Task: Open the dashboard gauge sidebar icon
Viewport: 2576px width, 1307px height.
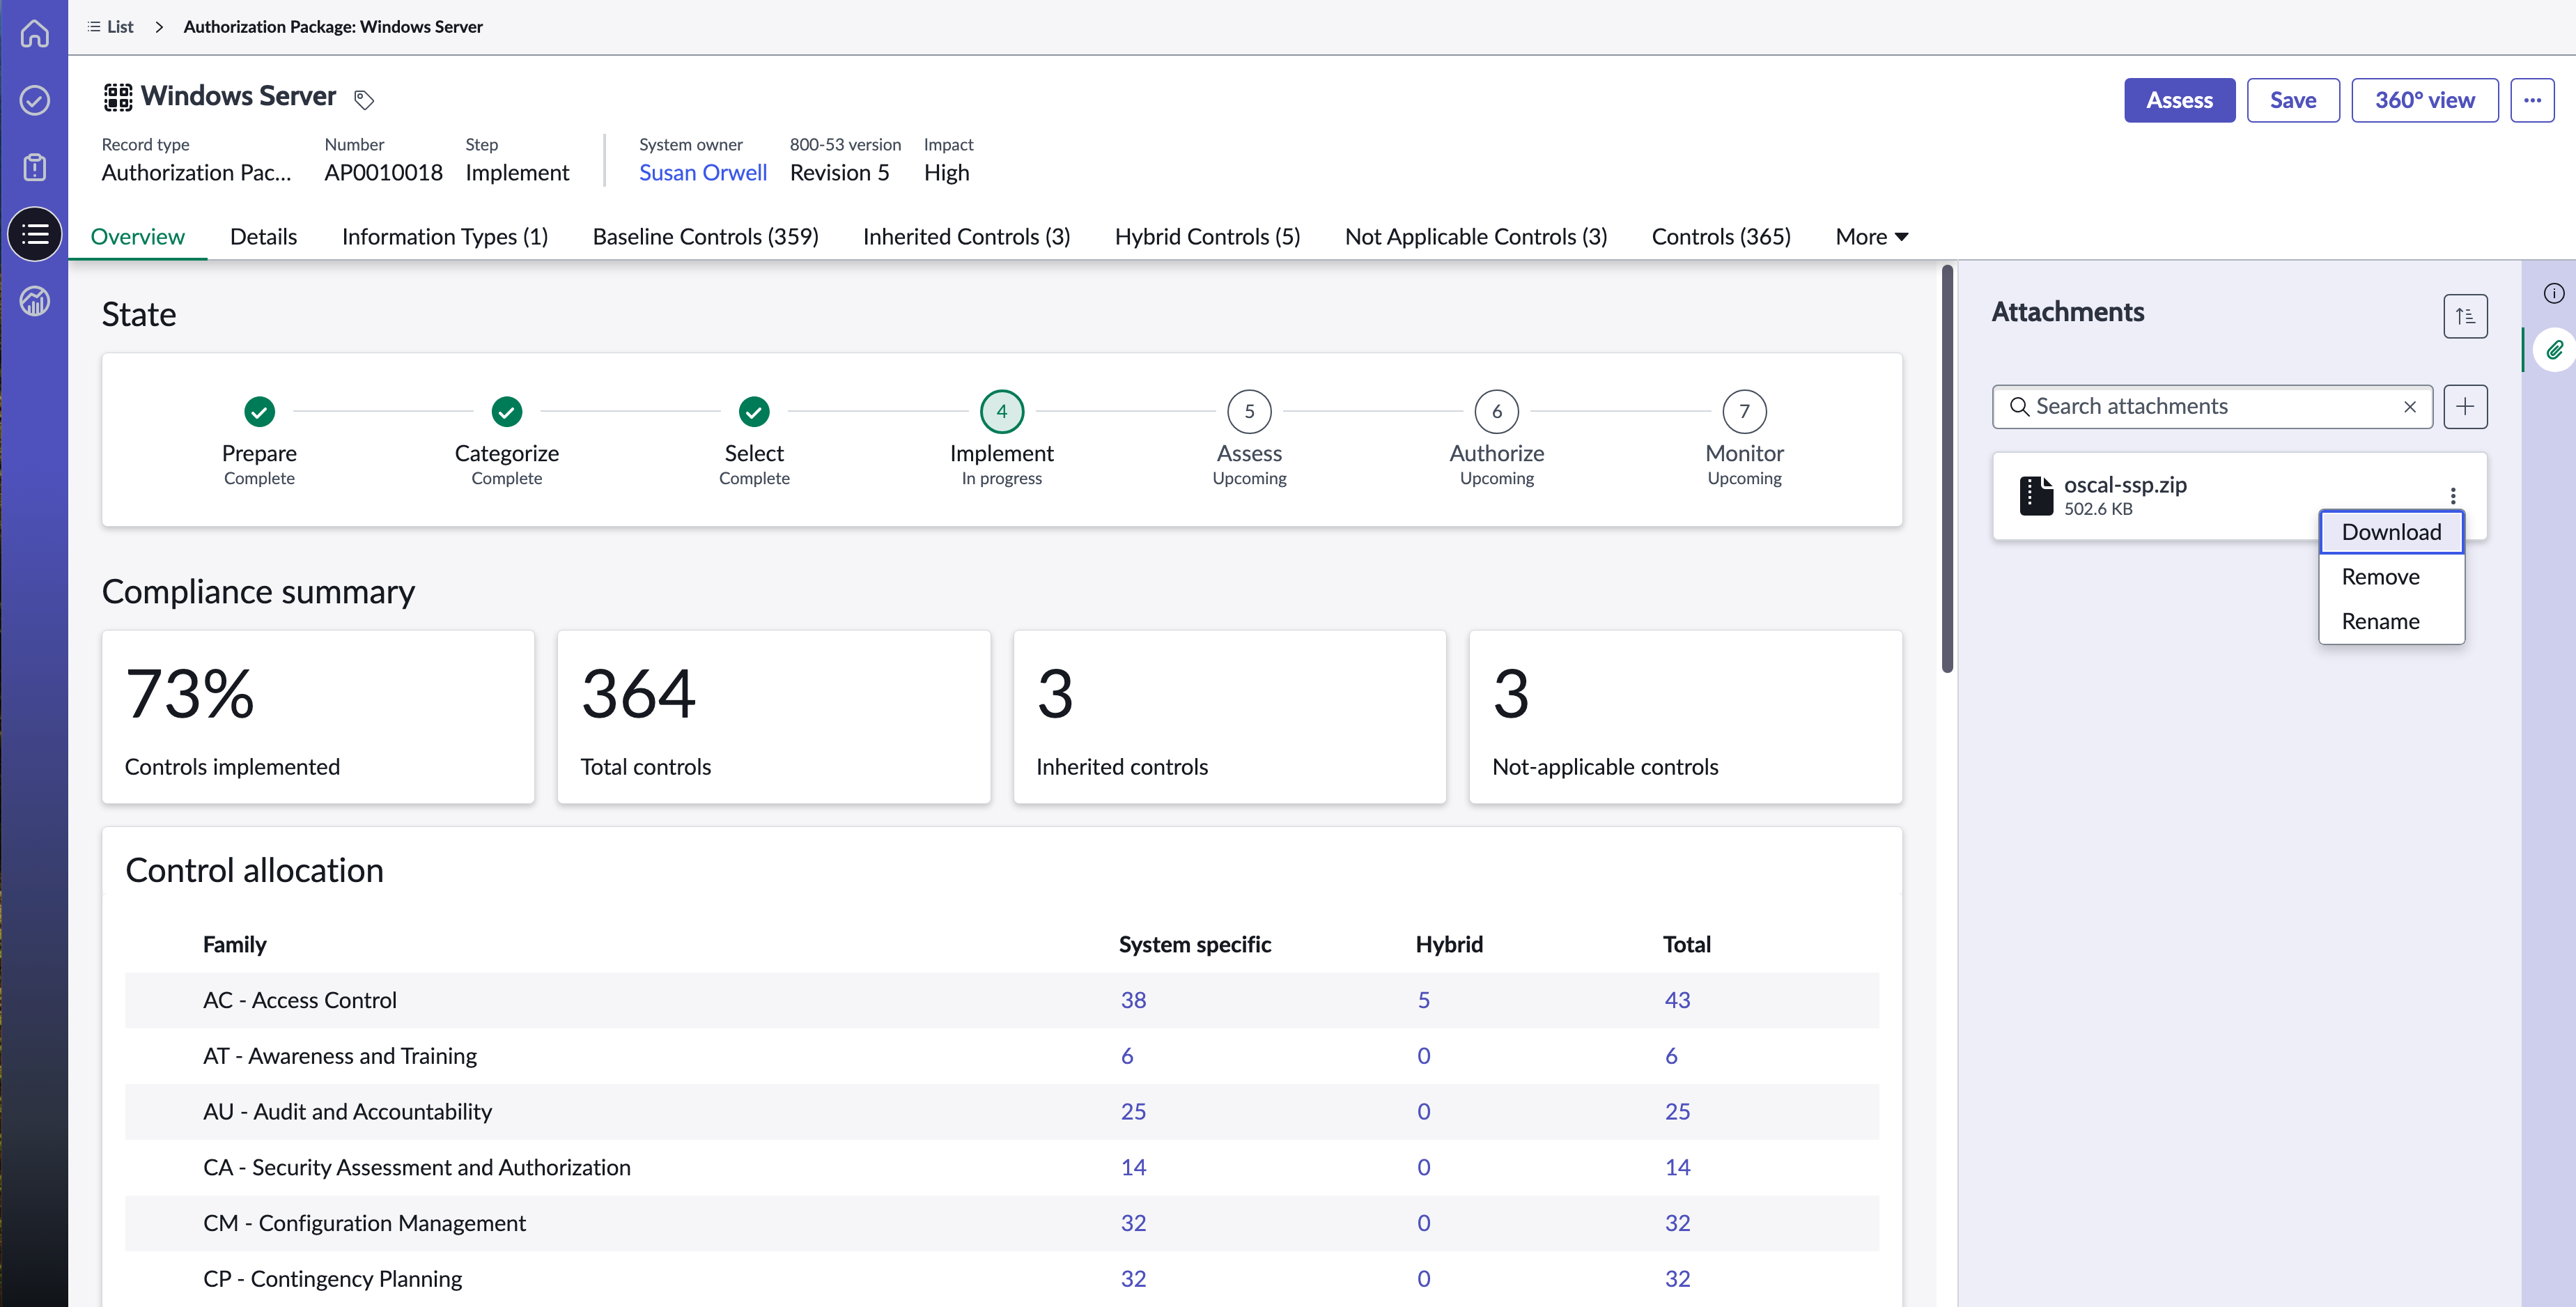Action: point(35,301)
